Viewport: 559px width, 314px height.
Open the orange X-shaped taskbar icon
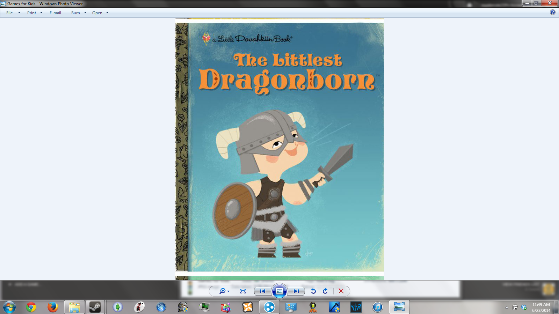248,307
